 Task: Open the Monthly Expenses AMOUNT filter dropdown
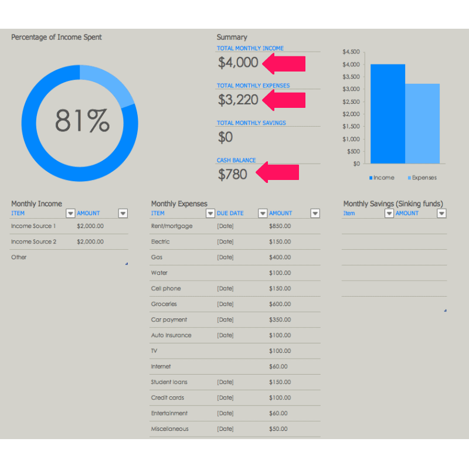pyautogui.click(x=315, y=213)
